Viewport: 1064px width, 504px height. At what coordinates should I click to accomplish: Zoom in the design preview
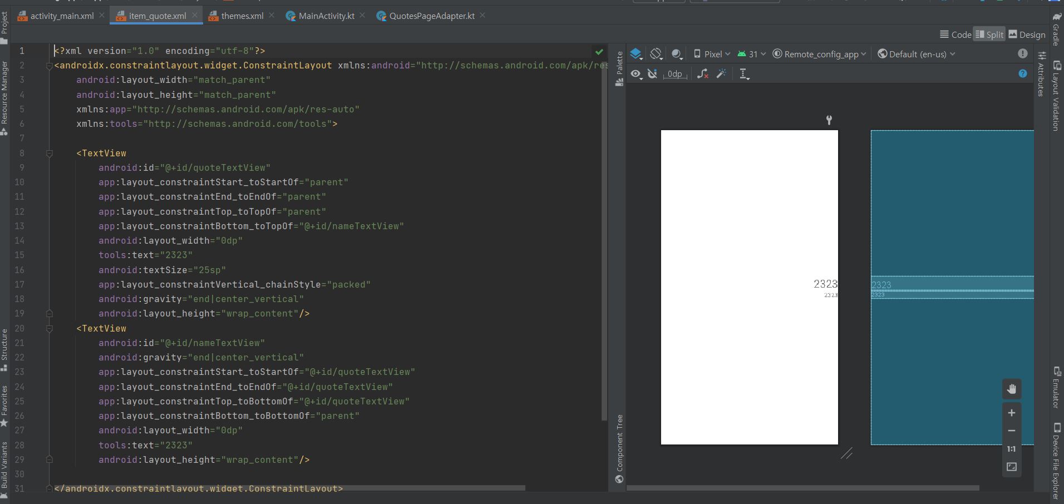[1012, 413]
